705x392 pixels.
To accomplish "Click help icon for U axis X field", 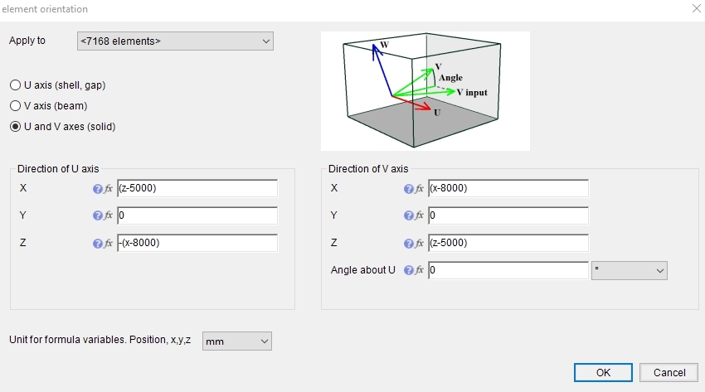I will (x=98, y=189).
